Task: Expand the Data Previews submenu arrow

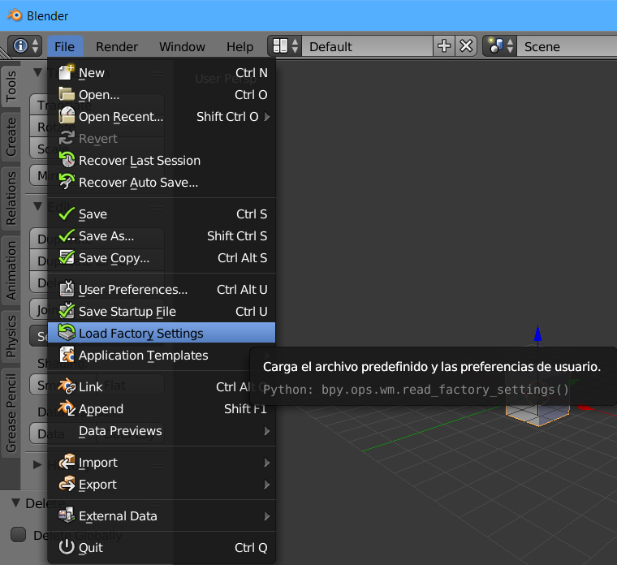Action: click(x=267, y=431)
